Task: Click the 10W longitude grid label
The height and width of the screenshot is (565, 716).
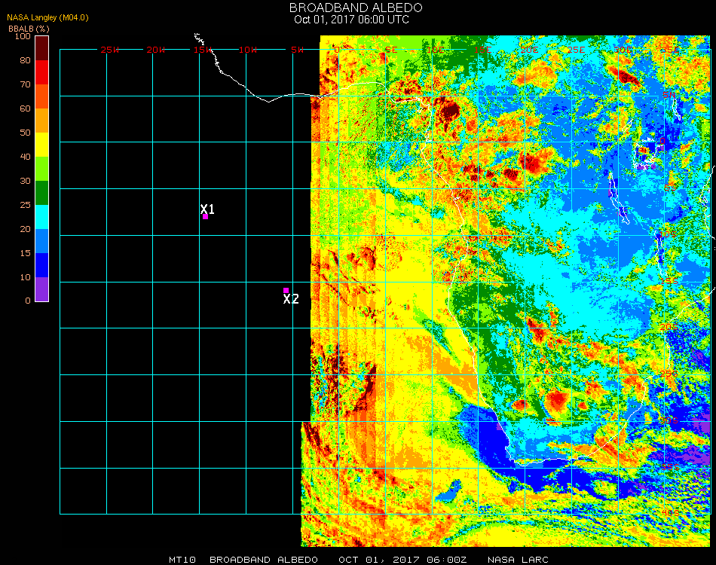Action: click(249, 50)
